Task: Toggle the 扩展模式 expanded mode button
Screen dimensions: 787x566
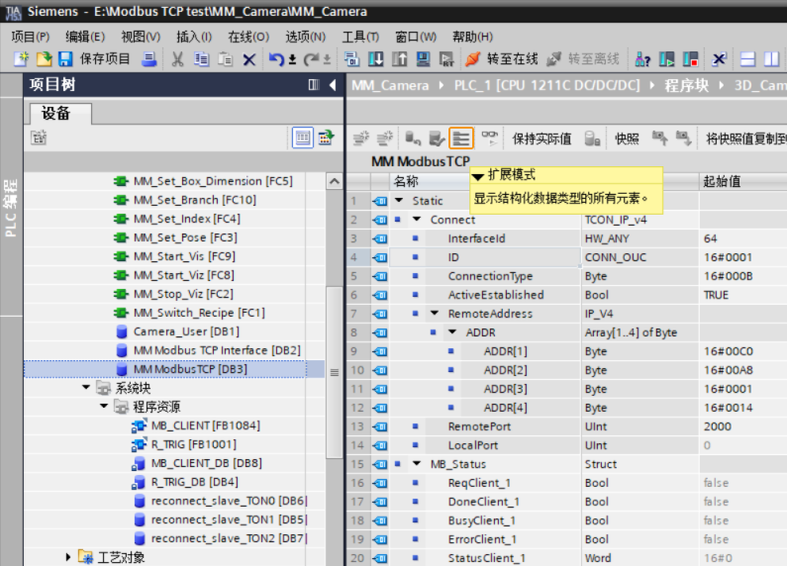Action: (x=461, y=139)
